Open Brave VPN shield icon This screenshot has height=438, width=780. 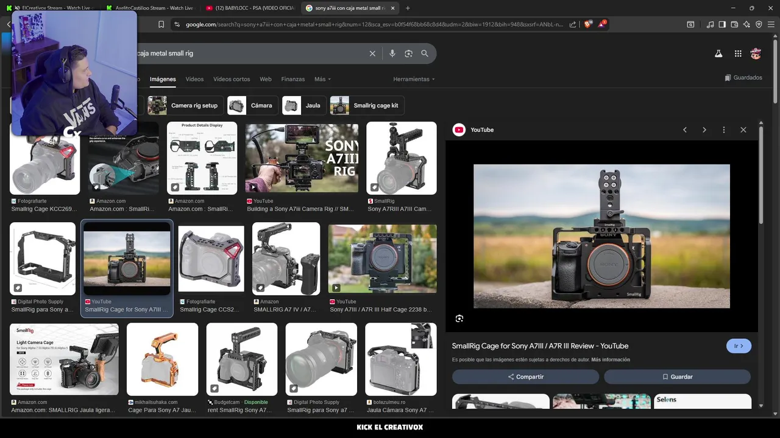(x=759, y=24)
